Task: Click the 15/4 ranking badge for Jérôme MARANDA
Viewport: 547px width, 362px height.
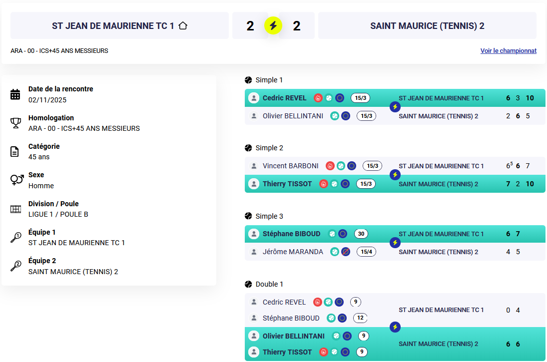Action: [x=366, y=252]
